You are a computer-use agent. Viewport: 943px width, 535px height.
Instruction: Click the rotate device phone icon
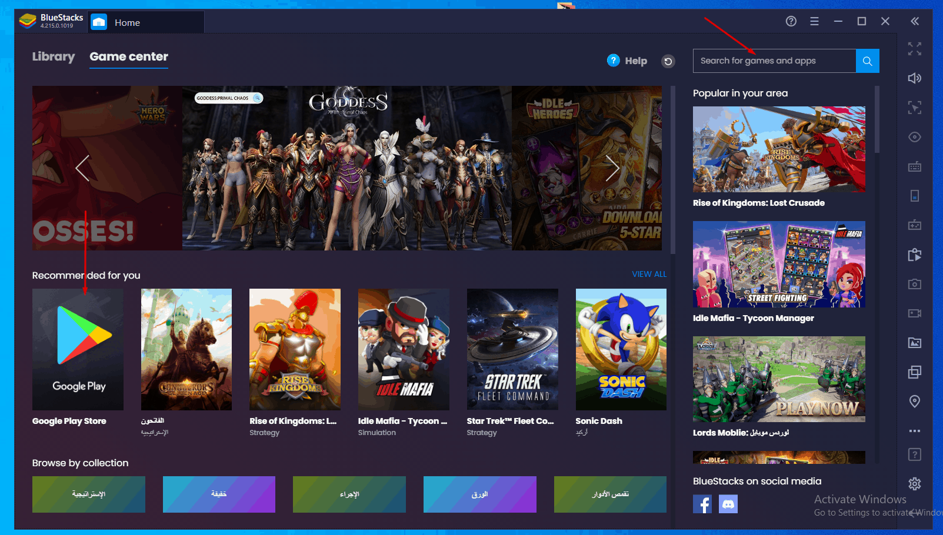coord(914,196)
